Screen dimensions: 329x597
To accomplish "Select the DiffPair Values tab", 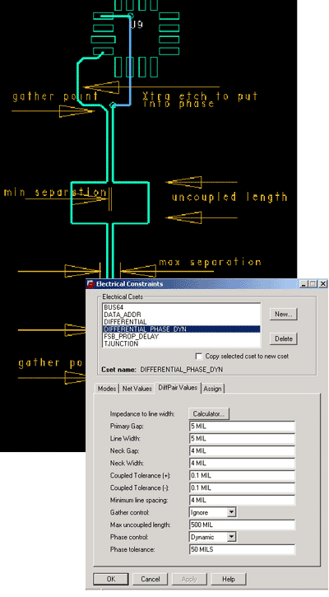I will coord(178,388).
